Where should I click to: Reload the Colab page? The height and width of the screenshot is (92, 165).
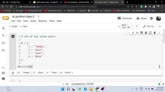(x=11, y=7)
